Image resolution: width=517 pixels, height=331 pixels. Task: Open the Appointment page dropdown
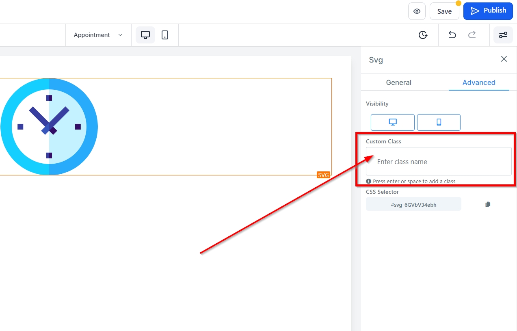(98, 35)
